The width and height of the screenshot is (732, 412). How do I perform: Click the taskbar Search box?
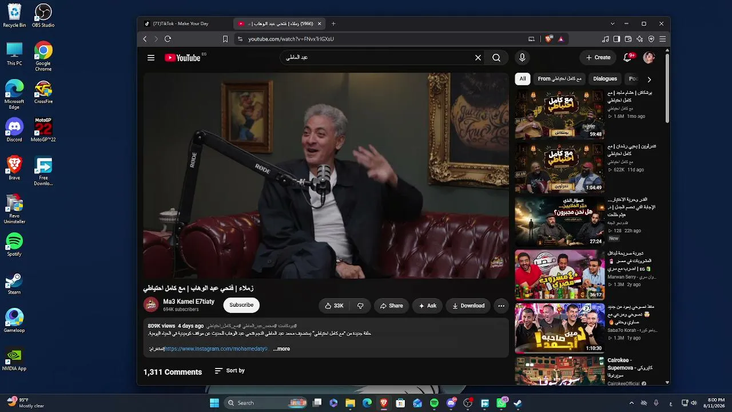(266, 403)
